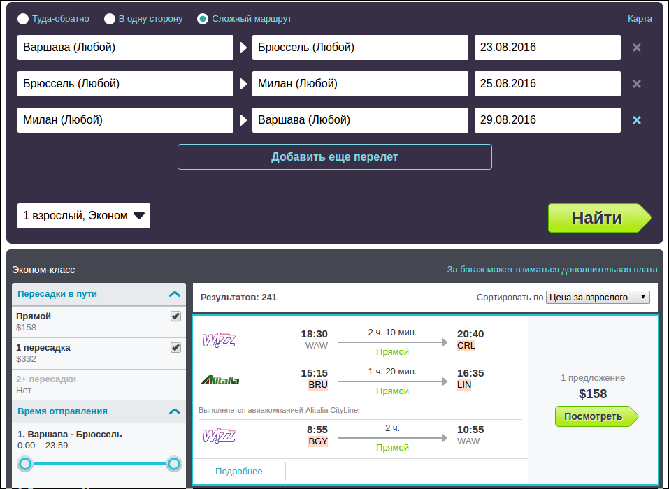Click the arrow between Брюссель and Милан
The image size is (669, 489).
pyautogui.click(x=243, y=84)
